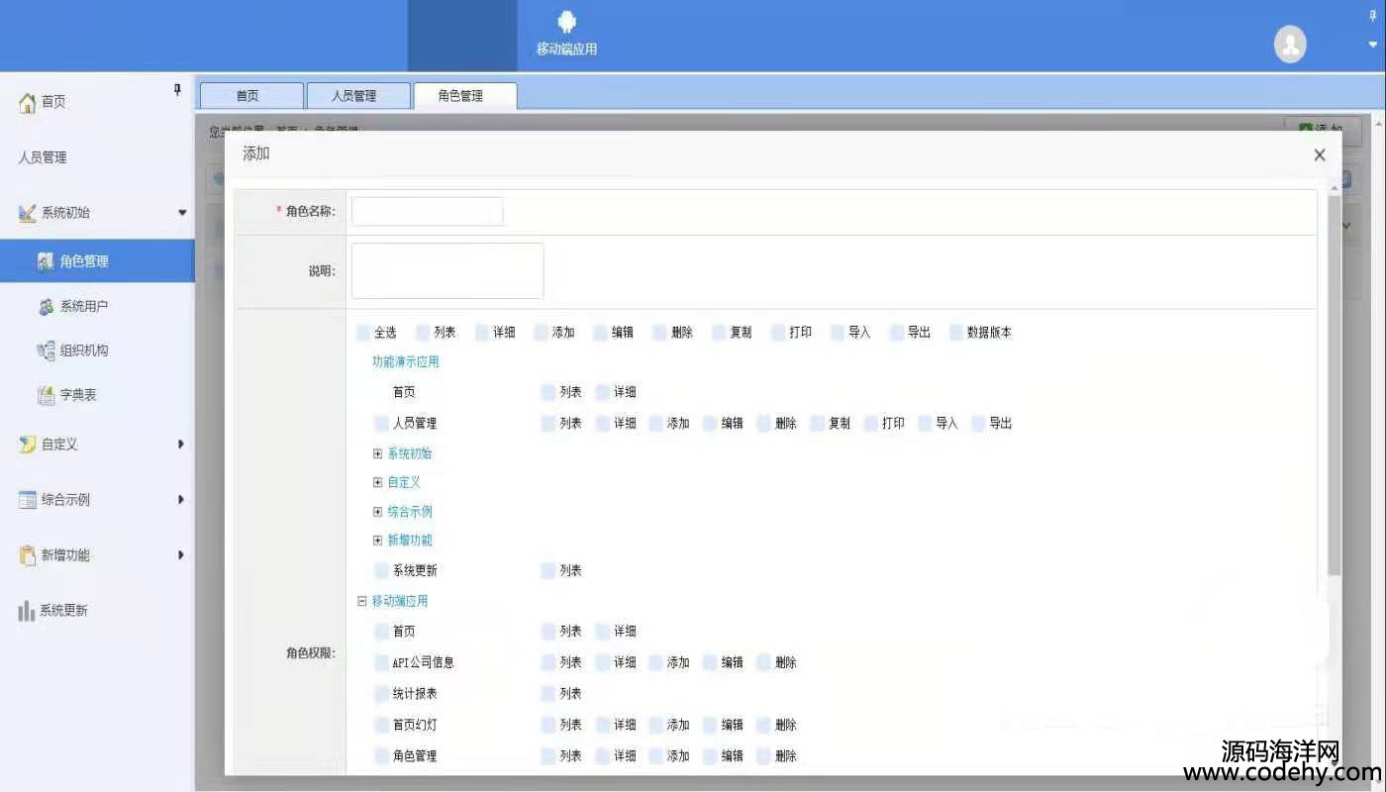Check the top row 数据版本 checkbox
The width and height of the screenshot is (1386, 792).
click(956, 333)
